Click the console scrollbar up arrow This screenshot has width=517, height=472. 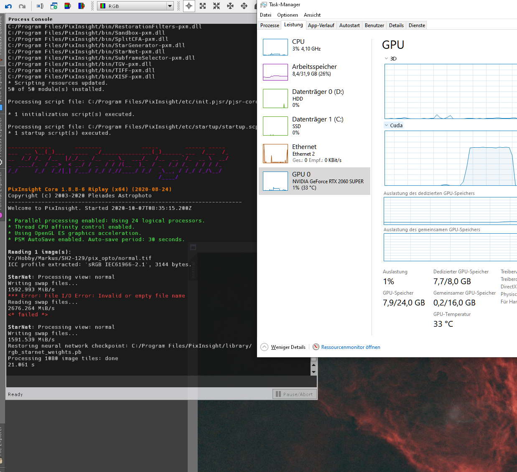tap(313, 365)
